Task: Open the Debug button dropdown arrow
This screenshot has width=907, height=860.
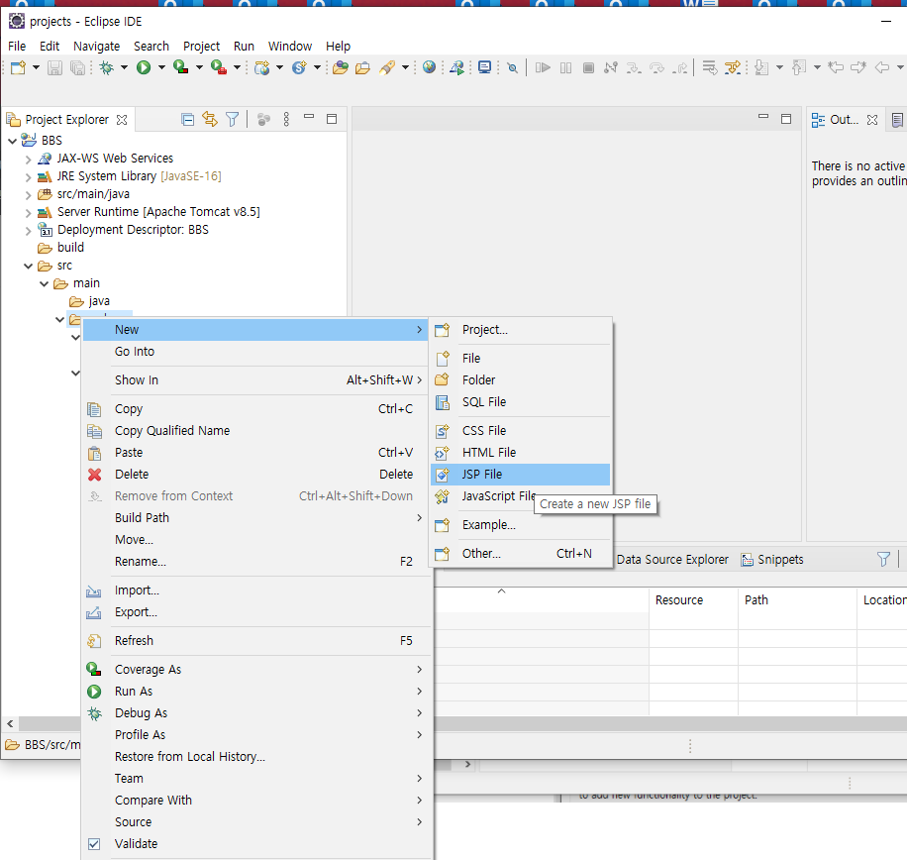Action: 124,67
